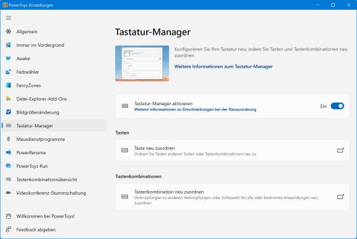
Task: Click the Awake cup icon
Action: pyautogui.click(x=9, y=58)
